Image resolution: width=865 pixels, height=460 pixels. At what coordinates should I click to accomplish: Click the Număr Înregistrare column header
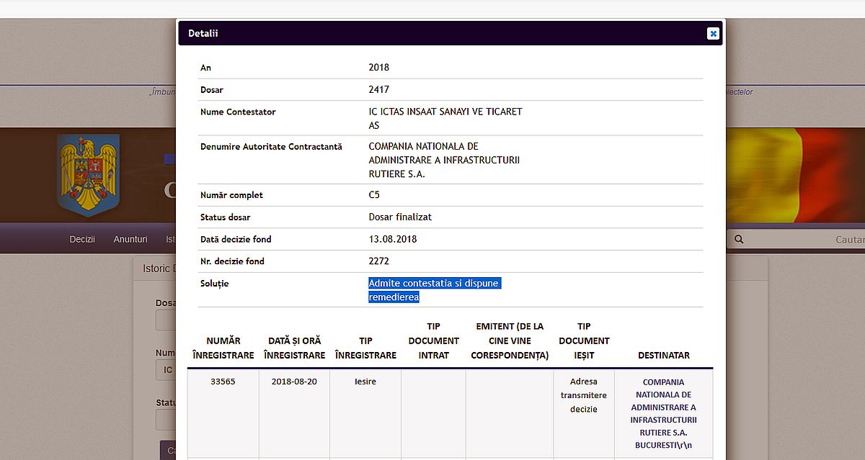(223, 348)
